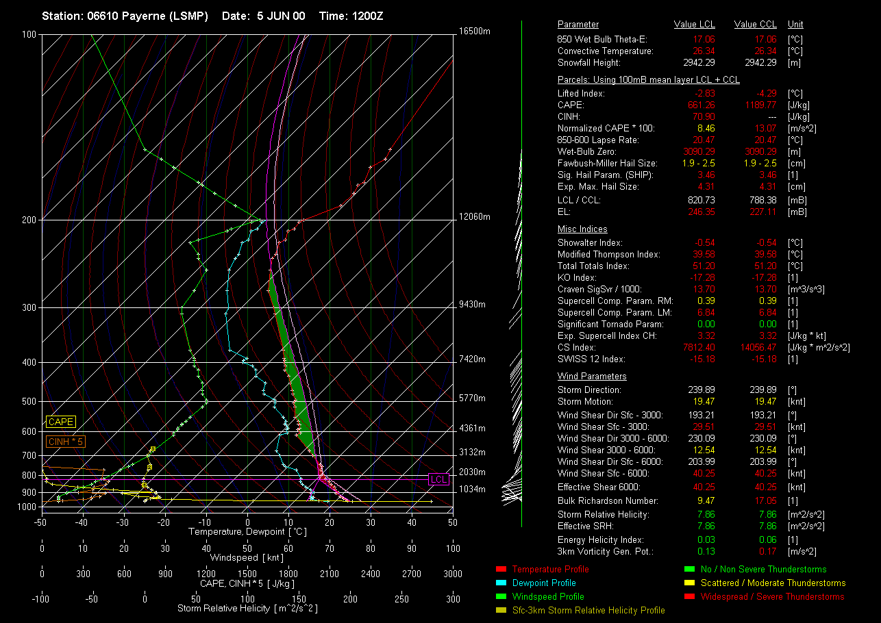Select the Sfc-3km Storm Relative Helicity swatch
The height and width of the screenshot is (623, 881).
coord(500,610)
